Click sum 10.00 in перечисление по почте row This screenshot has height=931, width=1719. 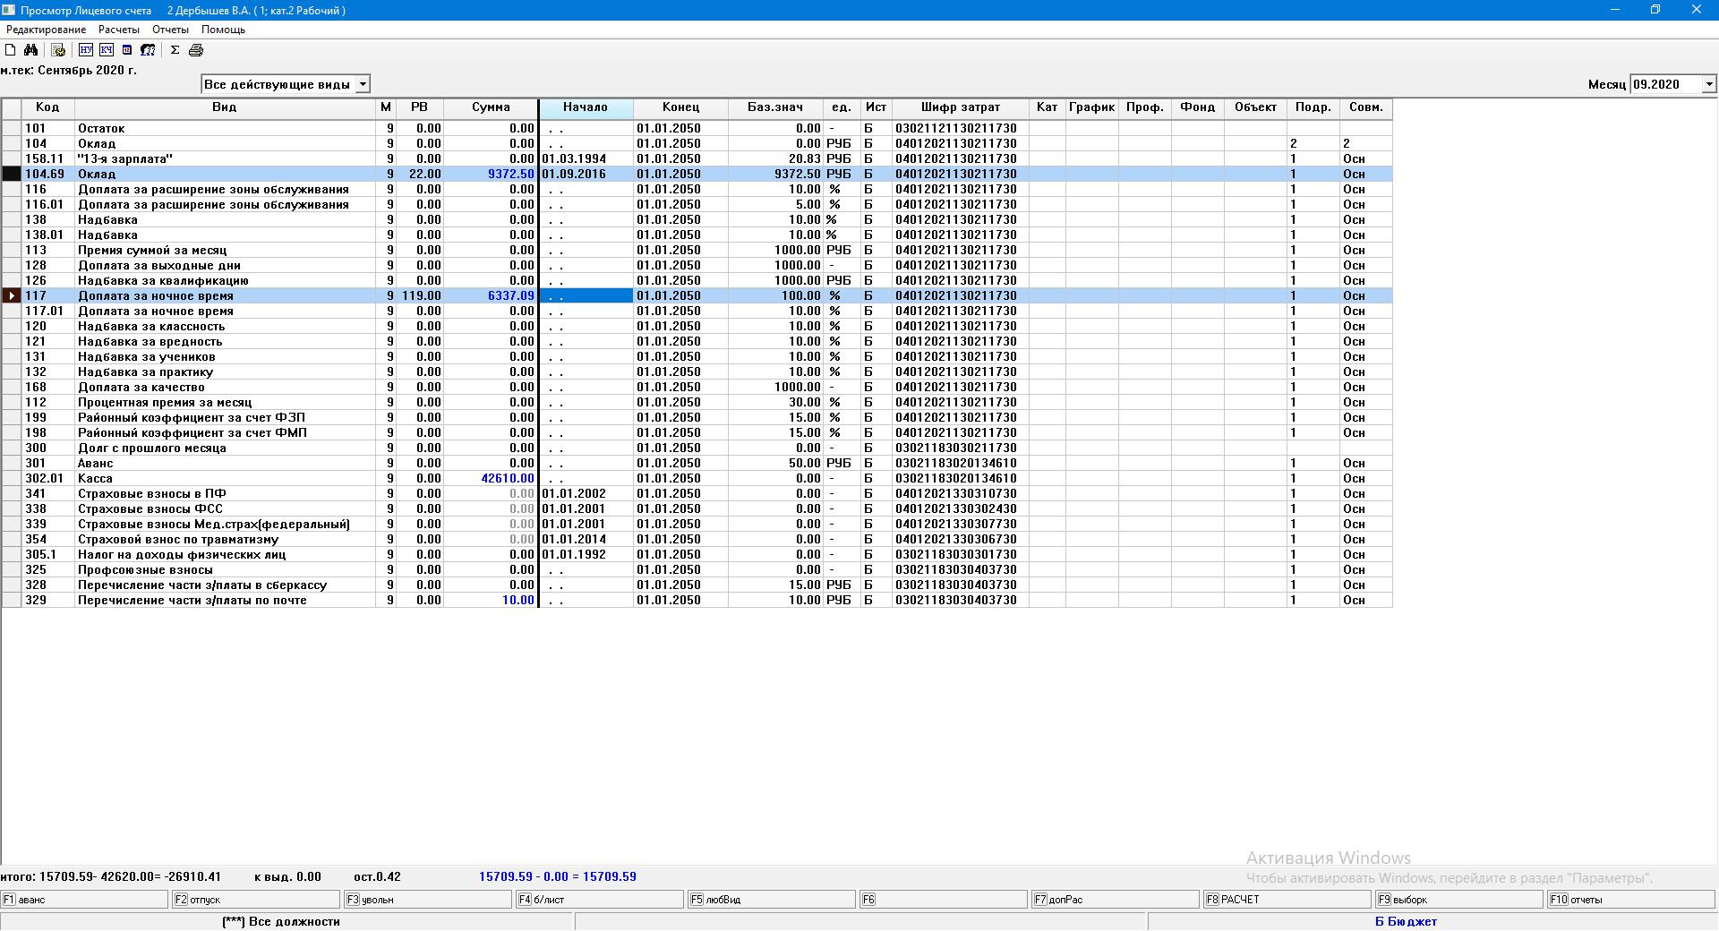pos(491,600)
